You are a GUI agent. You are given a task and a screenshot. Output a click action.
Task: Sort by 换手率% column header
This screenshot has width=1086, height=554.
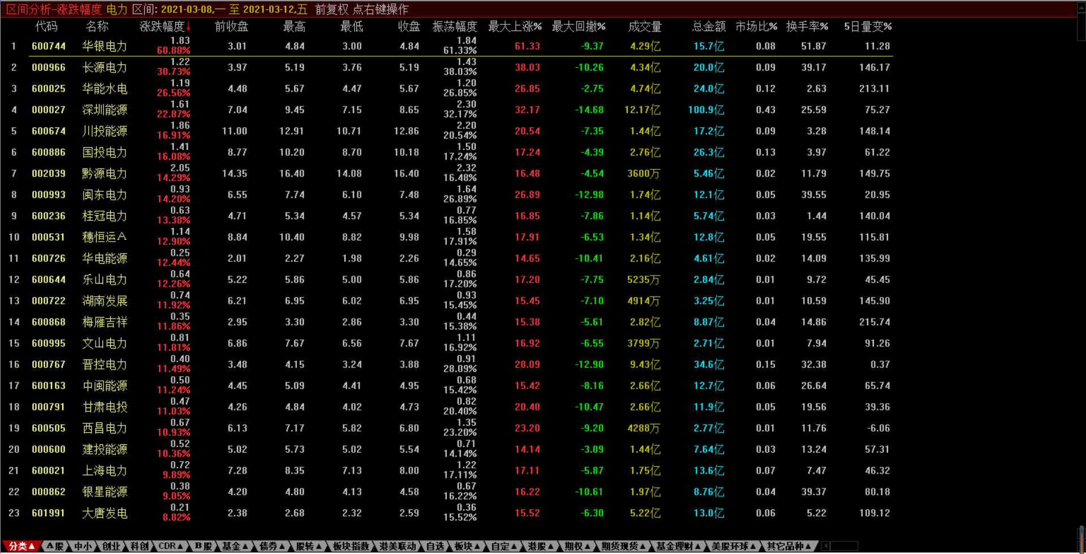[x=807, y=27]
